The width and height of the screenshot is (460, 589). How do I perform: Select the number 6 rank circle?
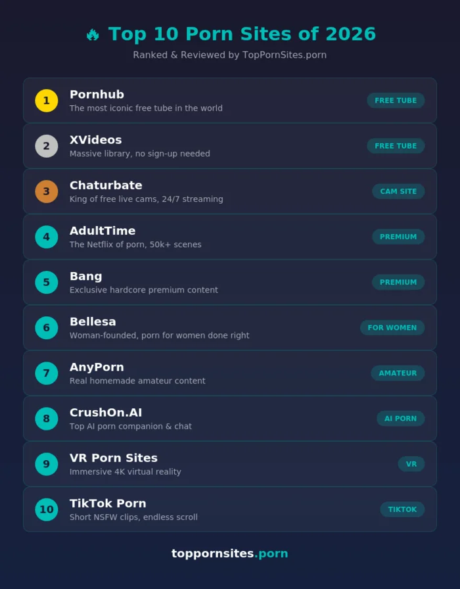pyautogui.click(x=47, y=327)
